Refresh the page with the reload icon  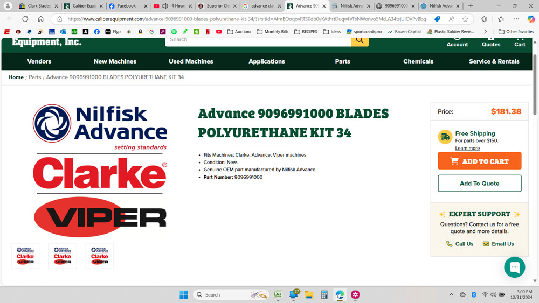(x=25, y=19)
